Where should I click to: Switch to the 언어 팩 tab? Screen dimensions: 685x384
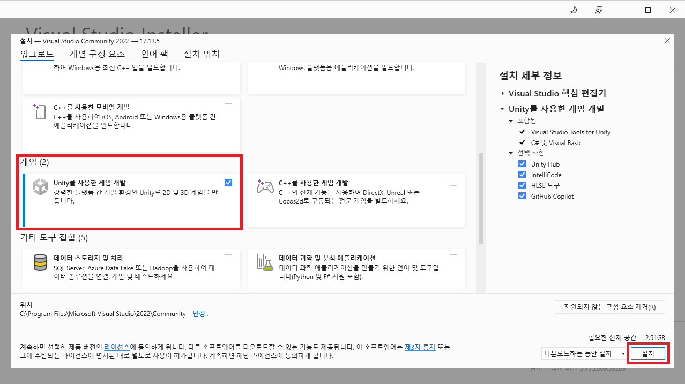pos(154,54)
